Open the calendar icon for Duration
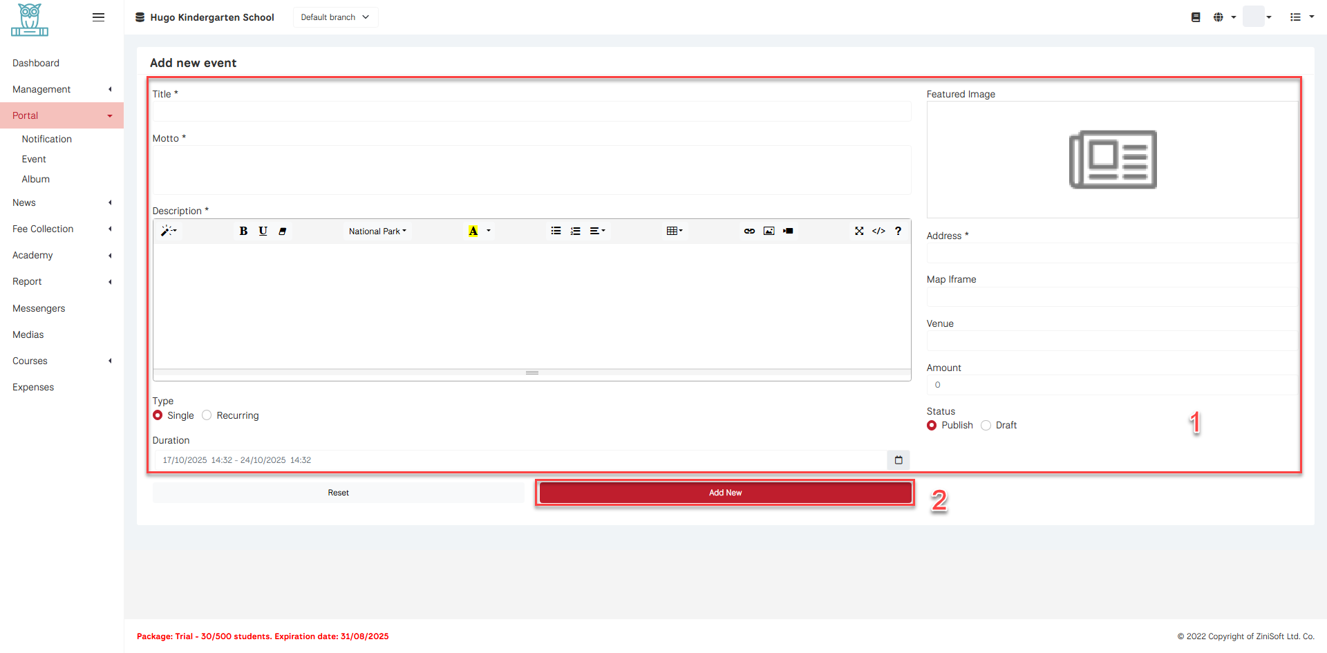 point(898,460)
